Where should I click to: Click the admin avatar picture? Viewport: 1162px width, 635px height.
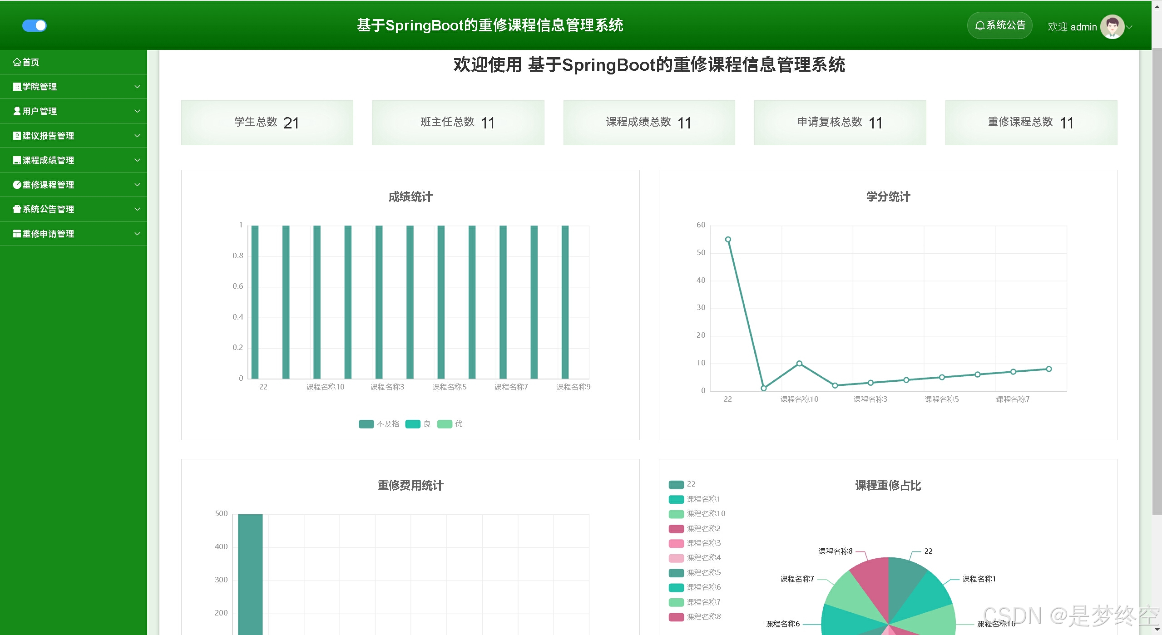tap(1112, 27)
